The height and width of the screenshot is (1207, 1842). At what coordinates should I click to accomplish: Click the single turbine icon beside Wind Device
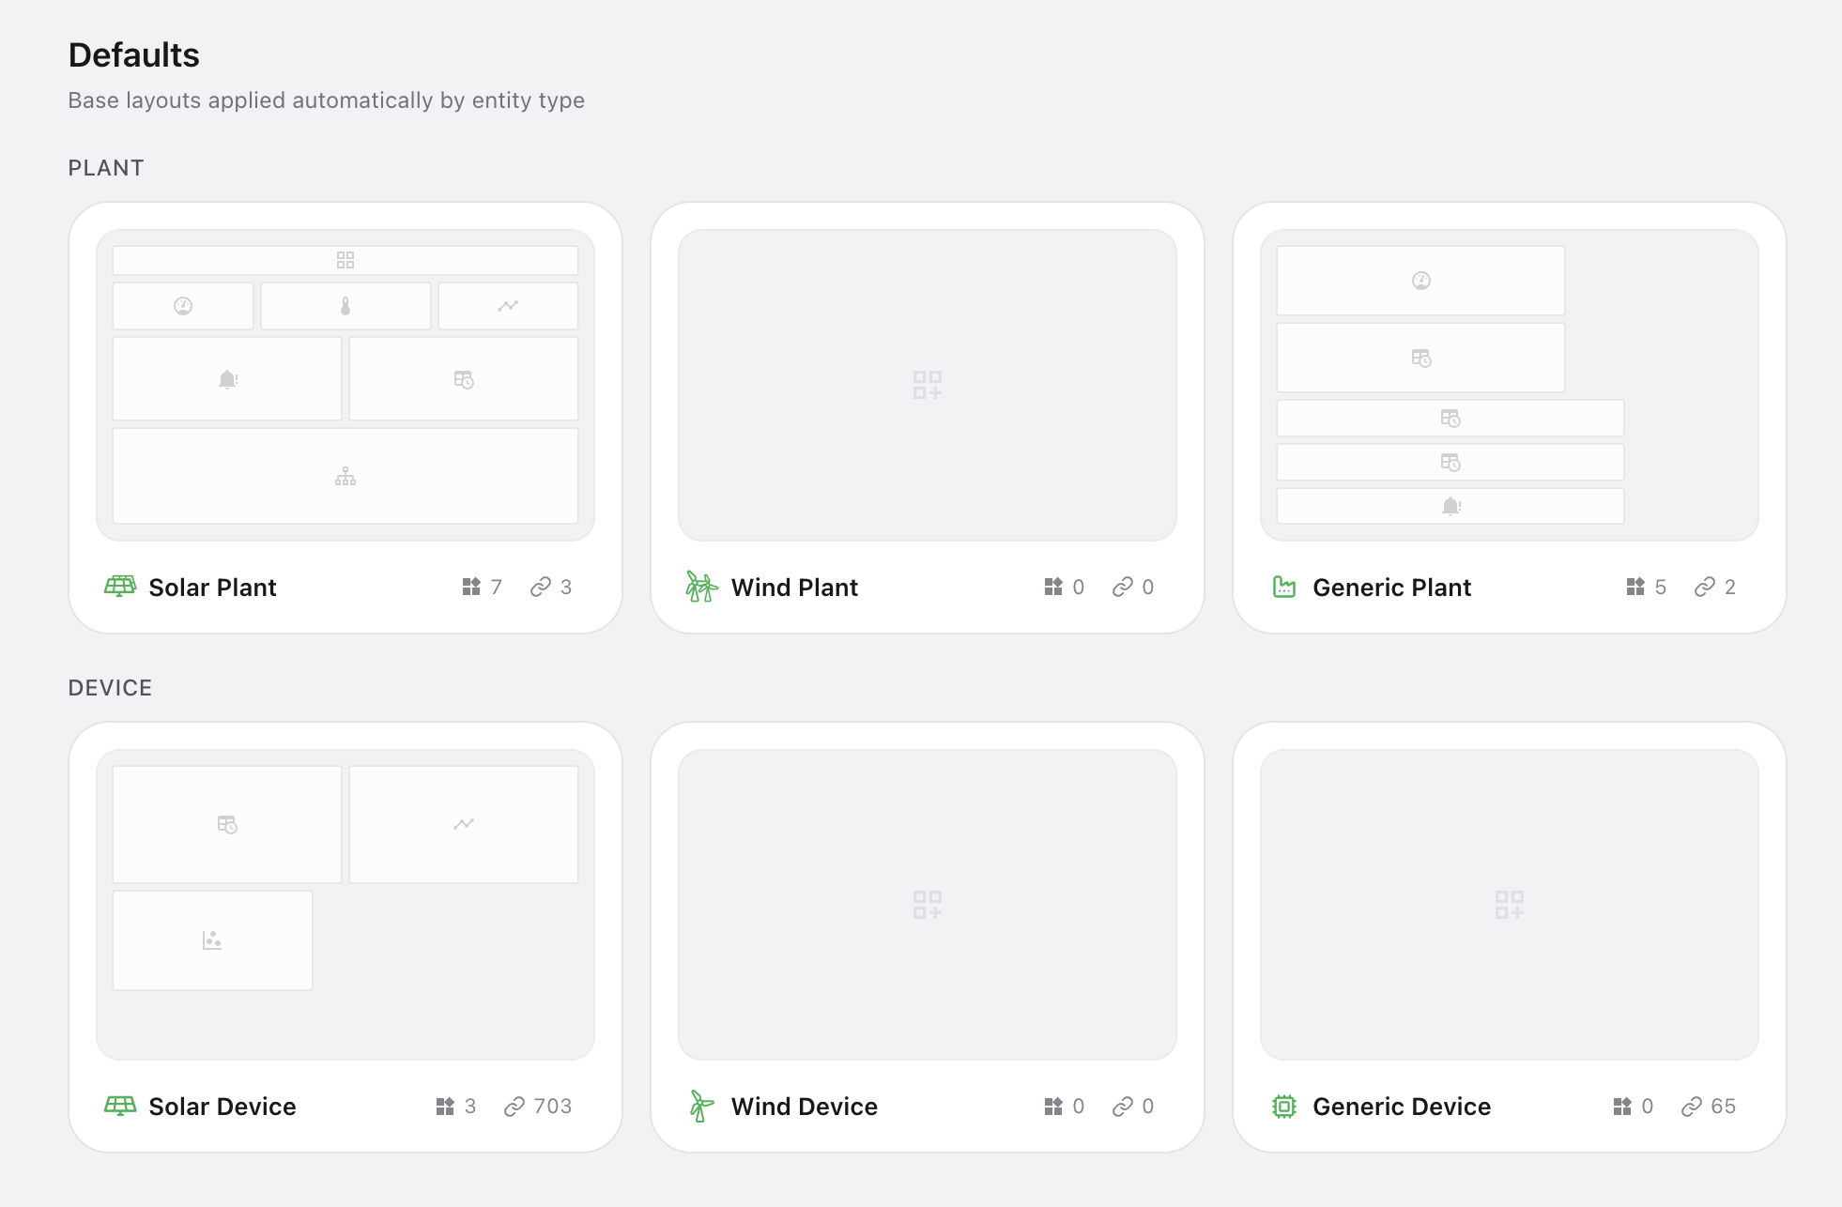(701, 1107)
